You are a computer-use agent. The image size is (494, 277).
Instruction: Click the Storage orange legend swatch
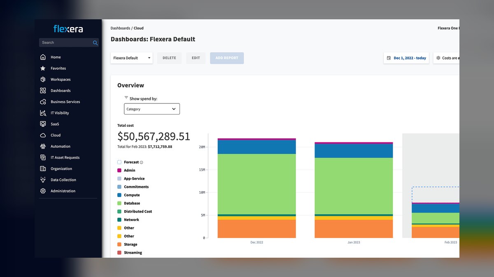pos(119,244)
